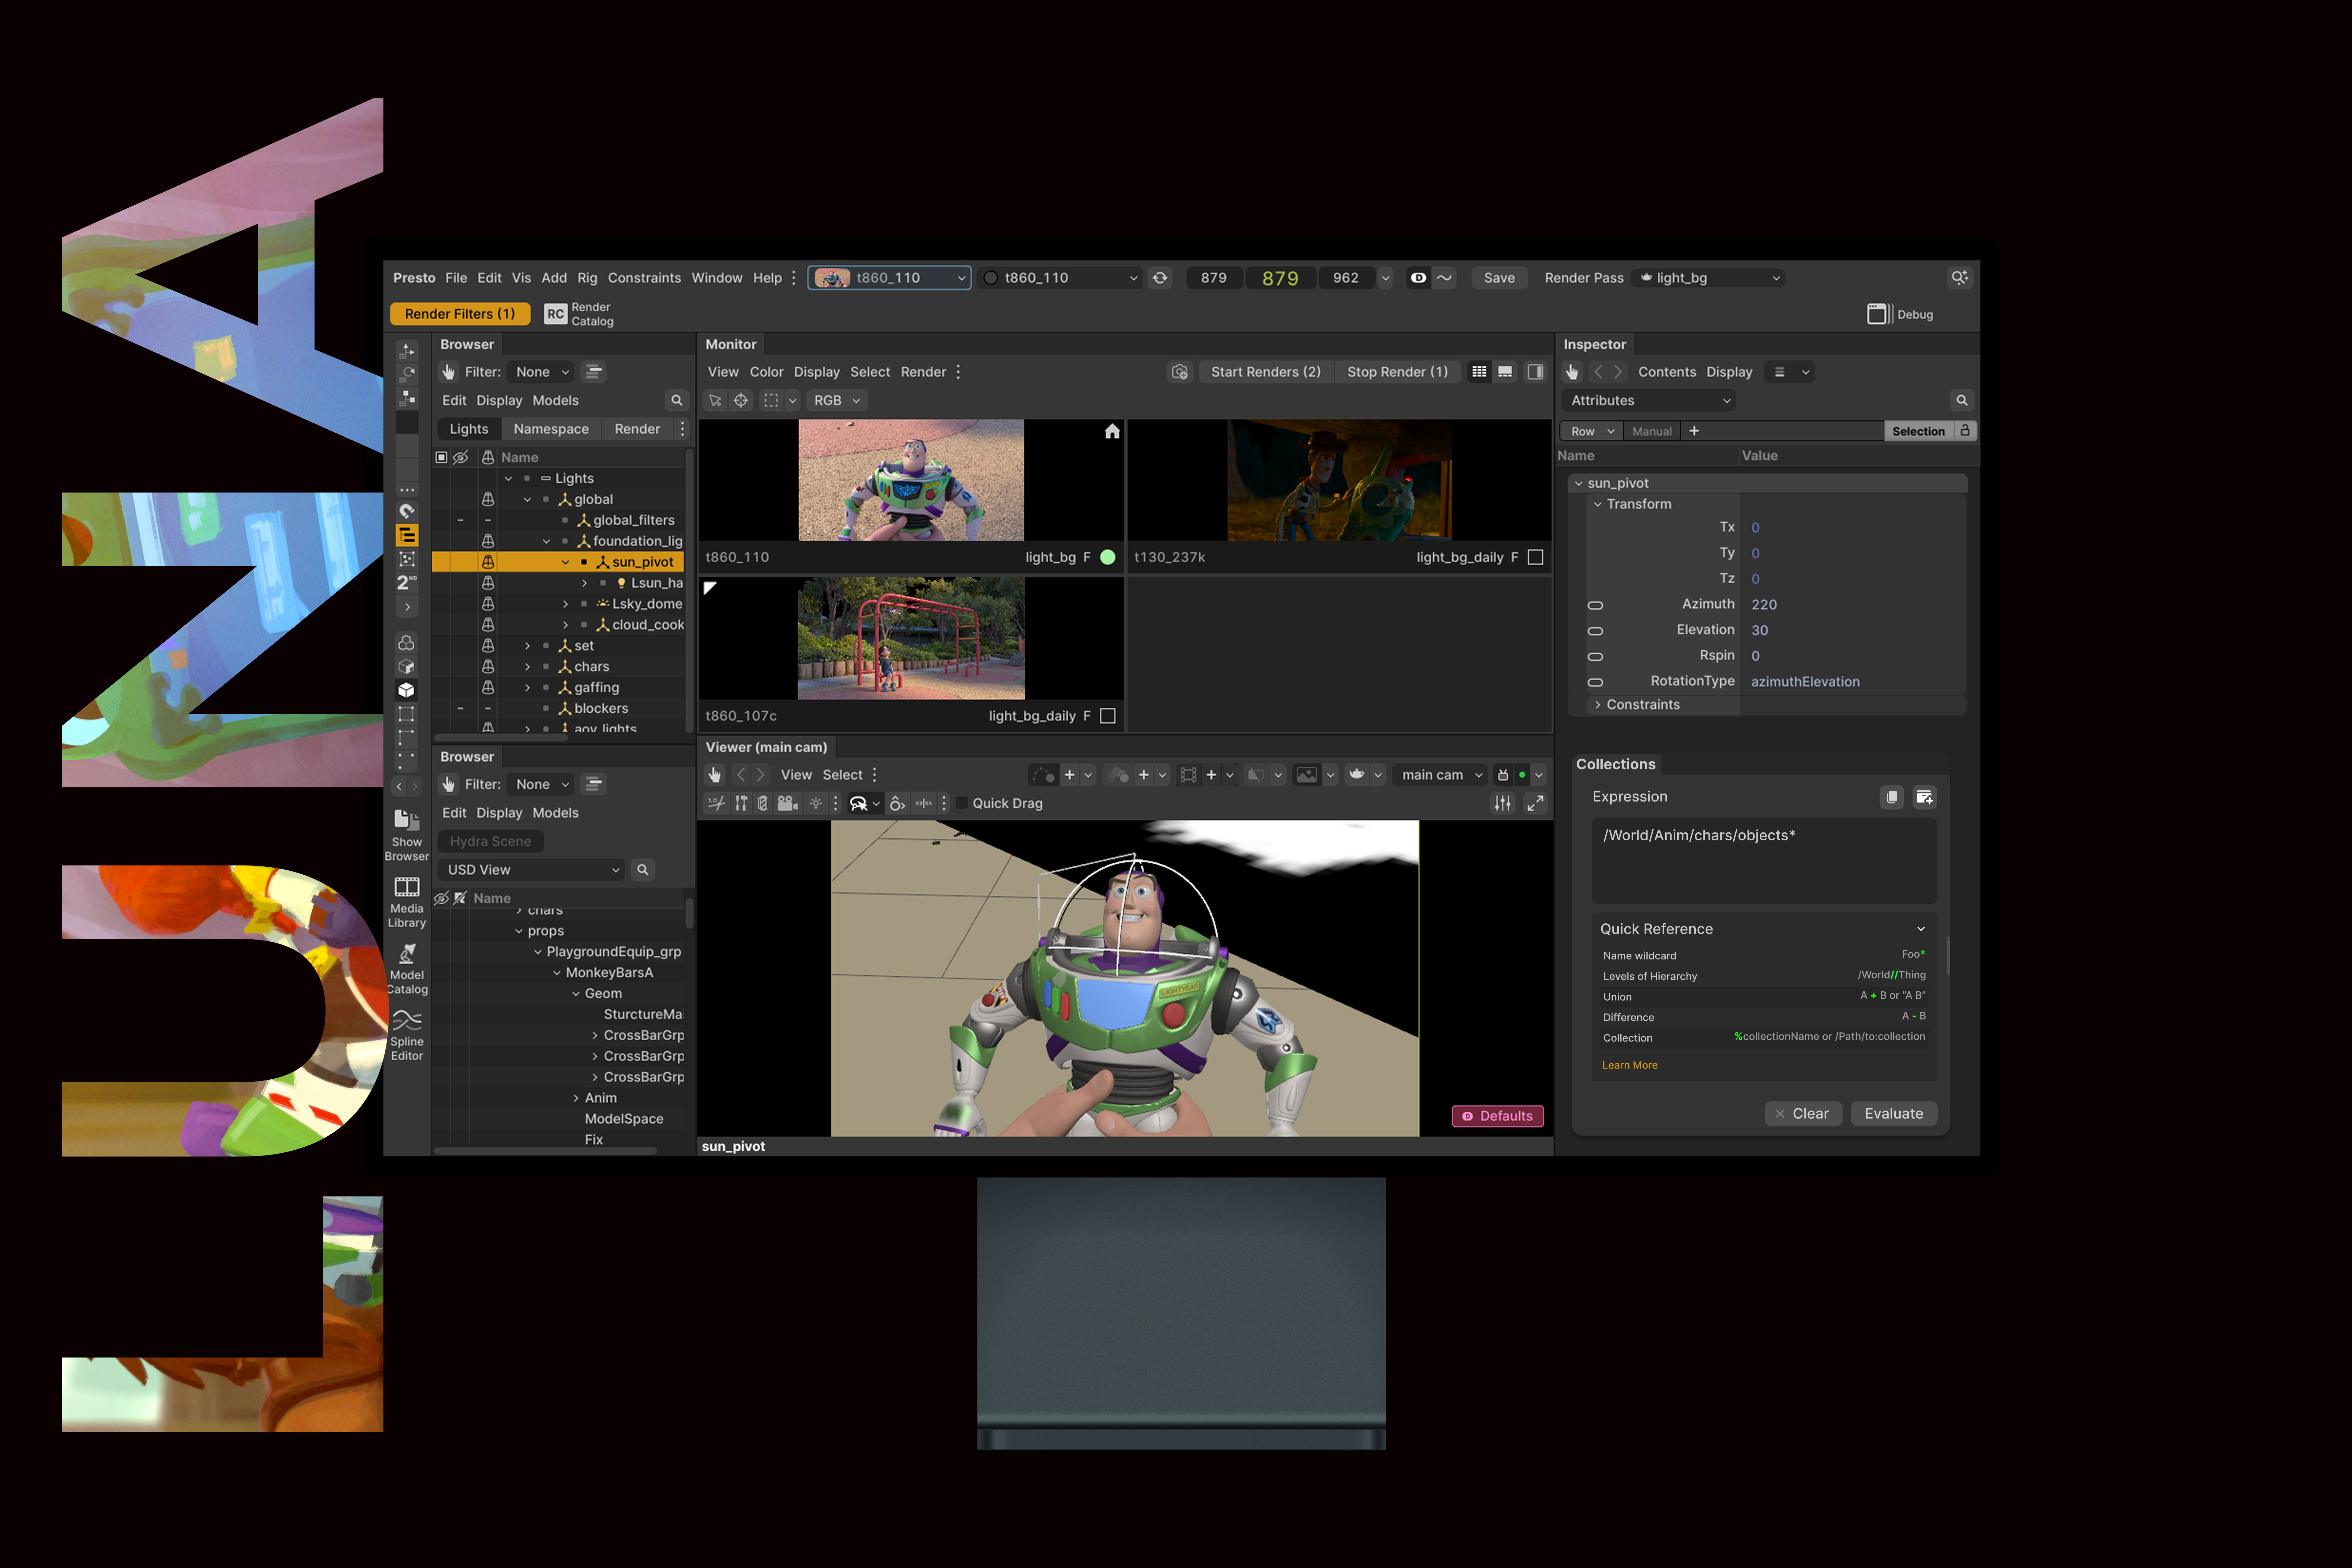Open the Constraints menu
Viewport: 2352px width, 1568px height.
point(644,278)
